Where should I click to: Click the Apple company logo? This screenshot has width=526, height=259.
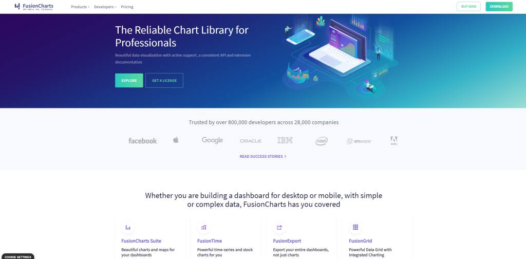pos(176,140)
